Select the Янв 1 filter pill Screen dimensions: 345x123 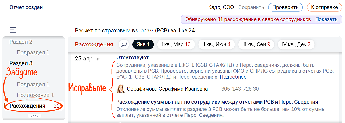click(x=143, y=44)
